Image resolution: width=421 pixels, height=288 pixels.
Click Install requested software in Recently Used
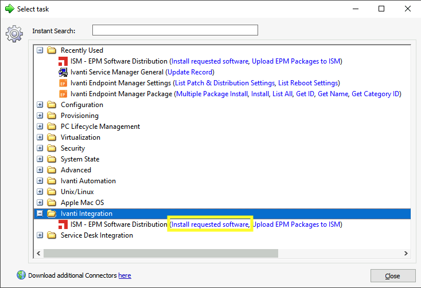click(x=210, y=61)
